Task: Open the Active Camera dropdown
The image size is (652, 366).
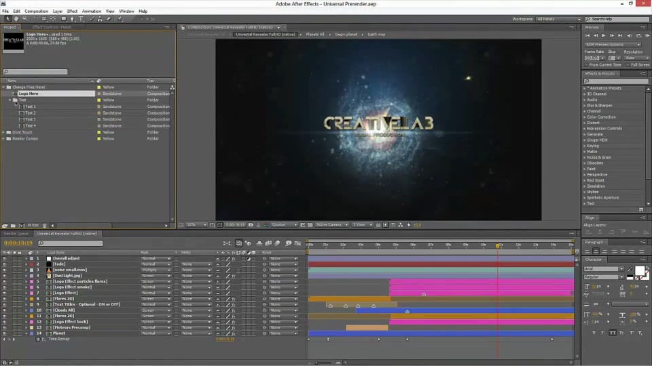Action: pos(331,224)
